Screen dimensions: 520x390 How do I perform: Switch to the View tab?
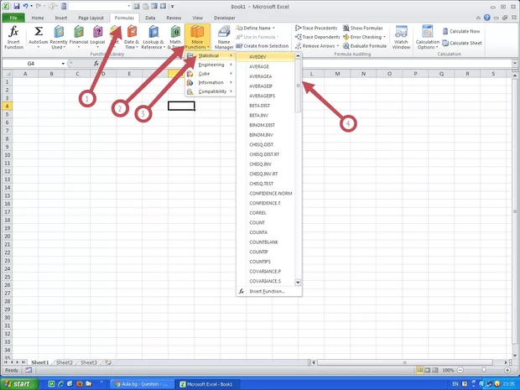click(198, 18)
